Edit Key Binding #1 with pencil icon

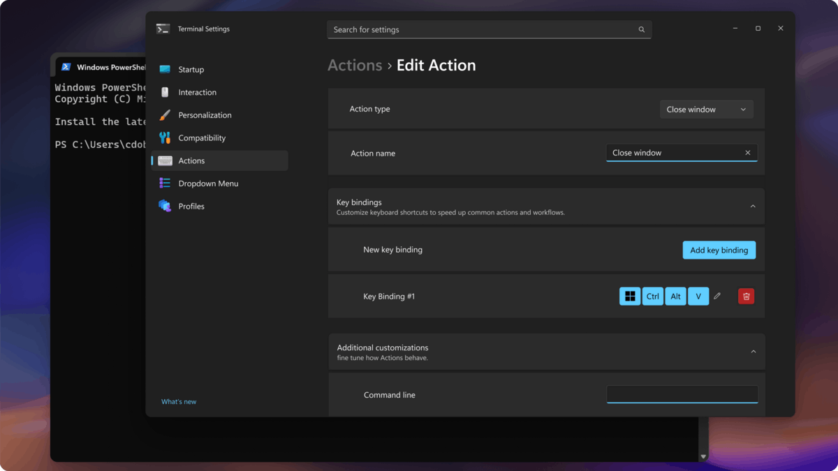(717, 297)
